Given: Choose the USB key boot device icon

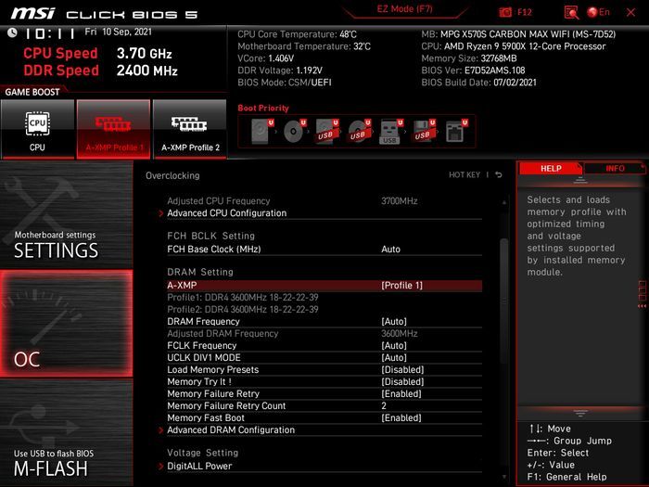Looking at the screenshot, I should click(390, 132).
